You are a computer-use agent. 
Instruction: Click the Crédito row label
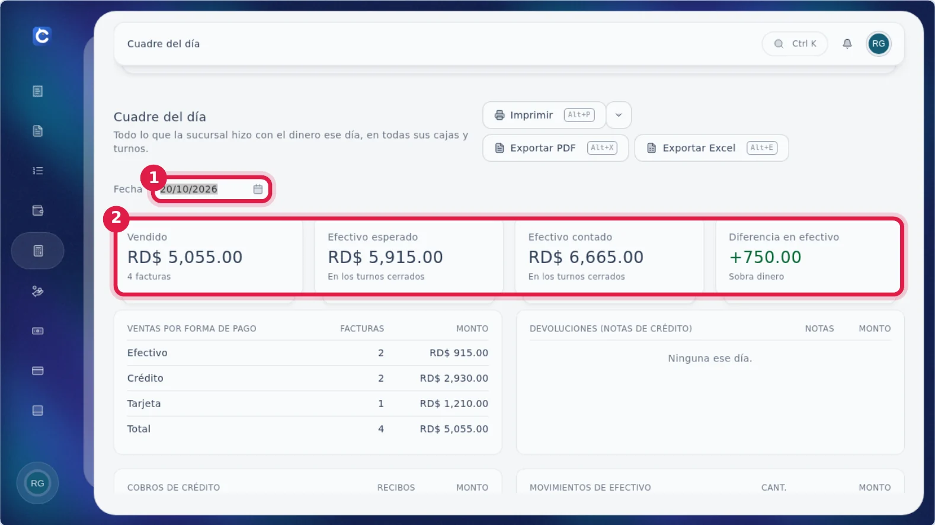[x=145, y=378]
